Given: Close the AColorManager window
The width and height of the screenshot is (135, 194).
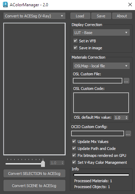Looking at the screenshot, I should 130,5.
